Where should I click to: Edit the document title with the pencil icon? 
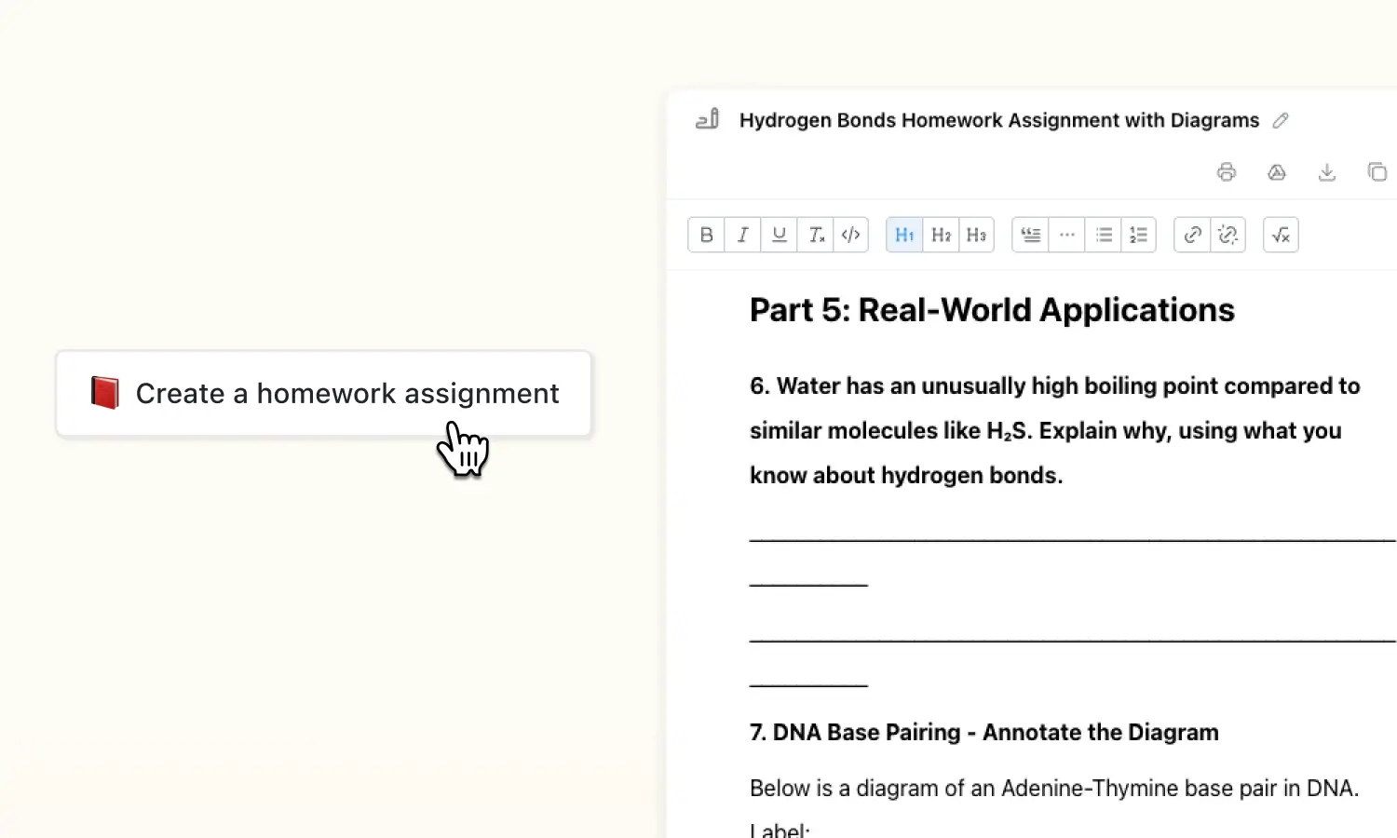tap(1281, 120)
